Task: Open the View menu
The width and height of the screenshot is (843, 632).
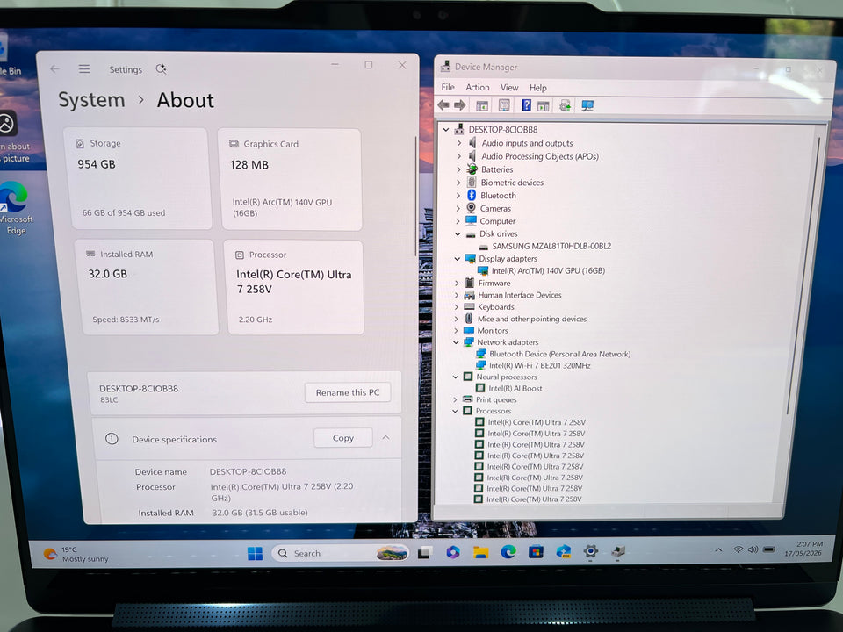Action: [509, 88]
